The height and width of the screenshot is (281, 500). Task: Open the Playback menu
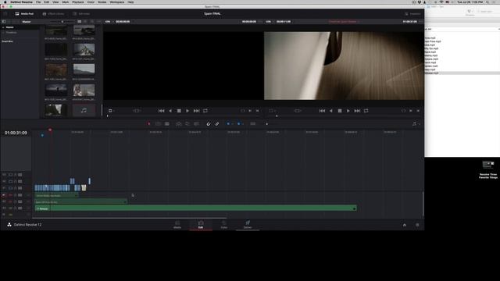(x=78, y=2)
